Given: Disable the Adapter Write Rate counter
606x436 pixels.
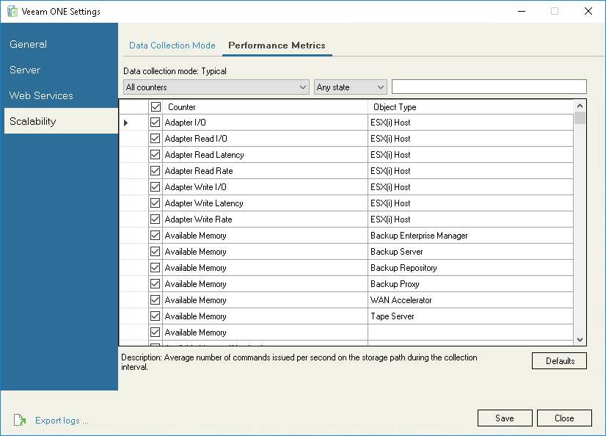Looking at the screenshot, I should 155,219.
